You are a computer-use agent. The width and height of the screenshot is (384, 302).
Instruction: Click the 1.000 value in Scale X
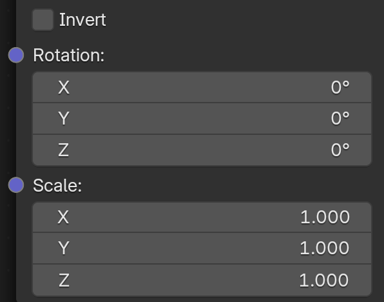325,217
